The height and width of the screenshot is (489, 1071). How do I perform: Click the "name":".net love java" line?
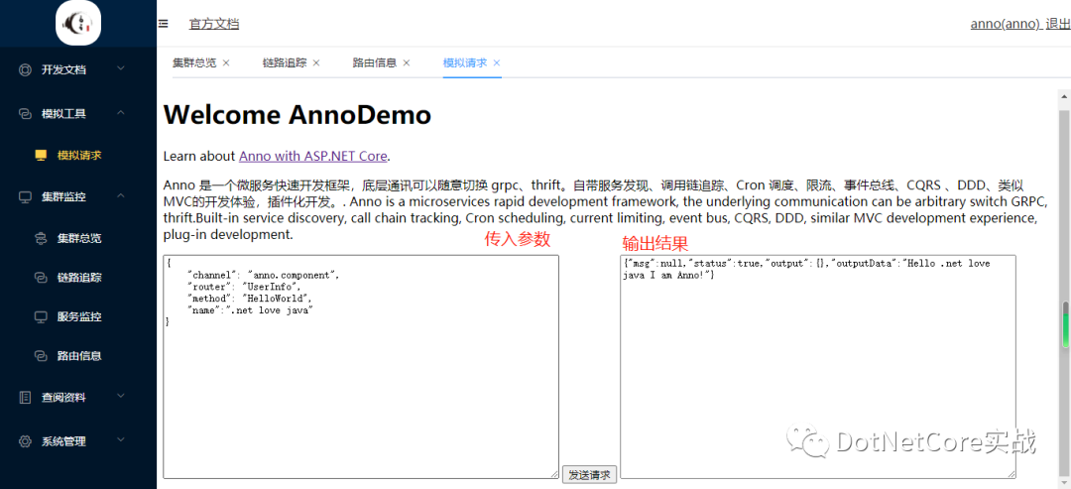click(250, 310)
